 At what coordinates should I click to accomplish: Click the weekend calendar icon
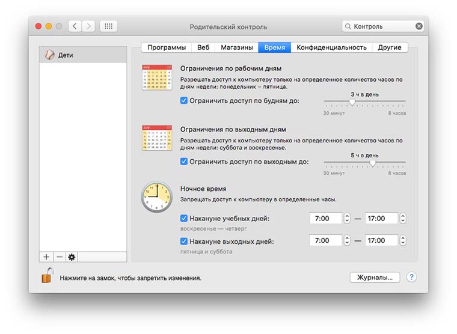[x=157, y=138]
